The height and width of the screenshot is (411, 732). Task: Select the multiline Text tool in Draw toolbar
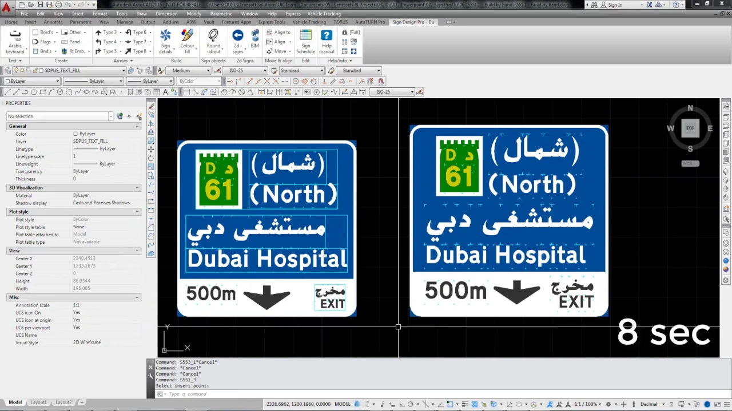tap(166, 92)
